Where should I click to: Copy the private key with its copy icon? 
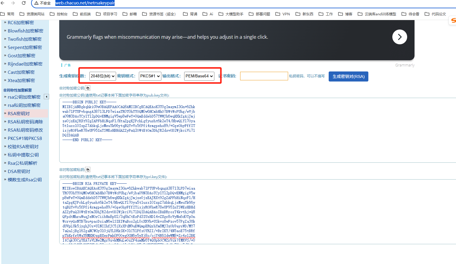coord(88,170)
